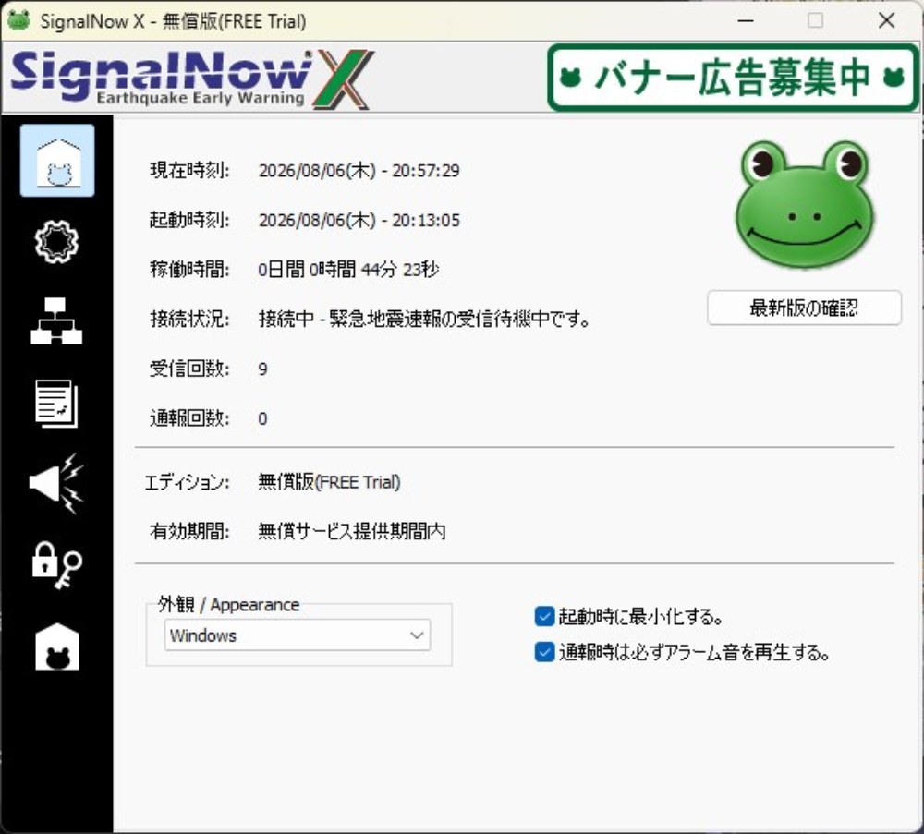Image resolution: width=924 pixels, height=834 pixels.
Task: Open the license lock and key icon
Action: click(56, 565)
